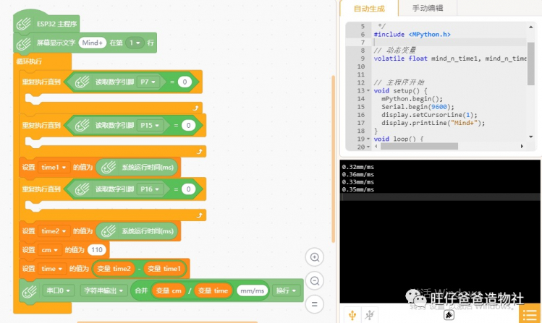
Task: Click the 系统运行时间 icon in the time1 block
Action: (x=109, y=168)
